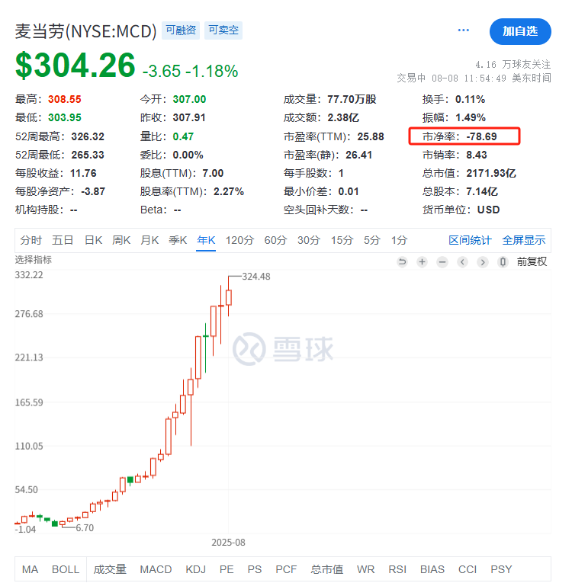Image resolution: width=572 pixels, height=583 pixels.
Task: Show the CCI indicator
Action: (467, 569)
